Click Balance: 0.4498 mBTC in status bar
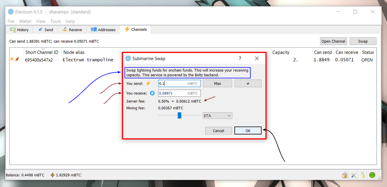 [25, 175]
